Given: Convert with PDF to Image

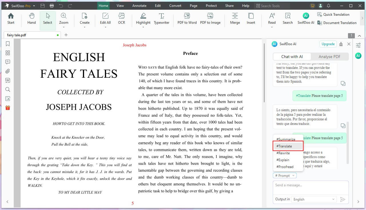Looking at the screenshot, I should coord(210,19).
